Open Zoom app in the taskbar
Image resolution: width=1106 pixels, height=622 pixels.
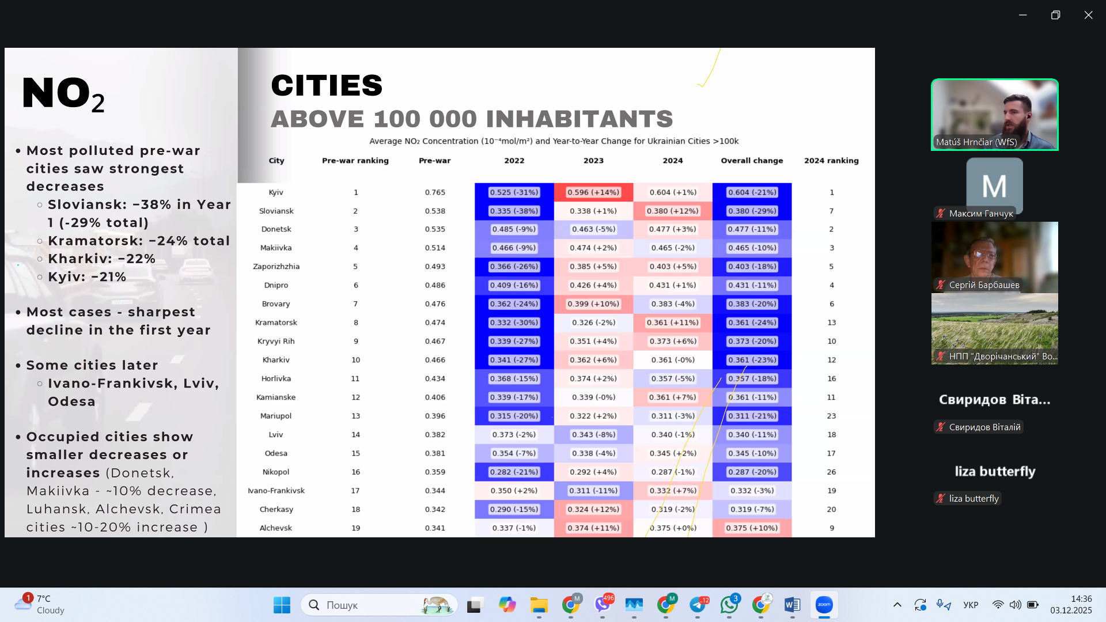(824, 605)
